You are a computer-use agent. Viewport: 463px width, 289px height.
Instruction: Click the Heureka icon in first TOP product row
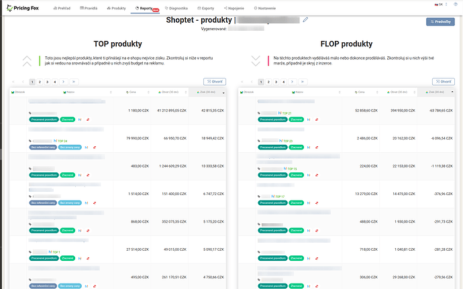(80, 119)
